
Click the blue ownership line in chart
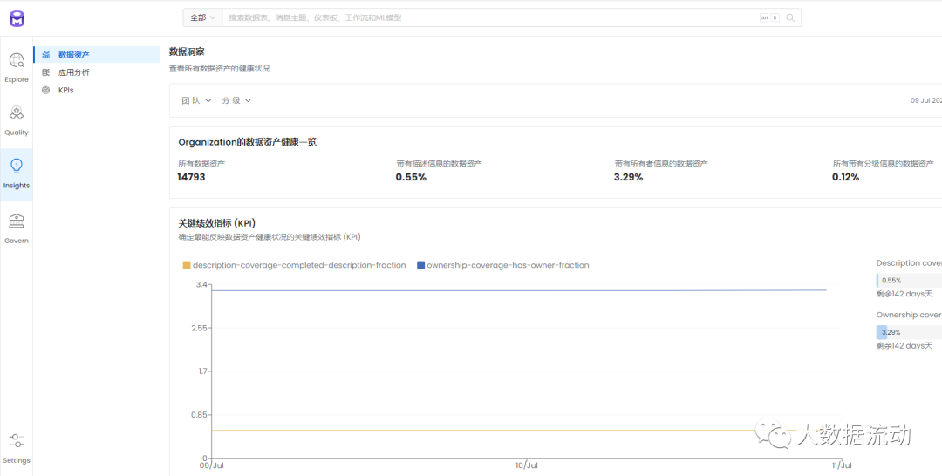[x=519, y=290]
